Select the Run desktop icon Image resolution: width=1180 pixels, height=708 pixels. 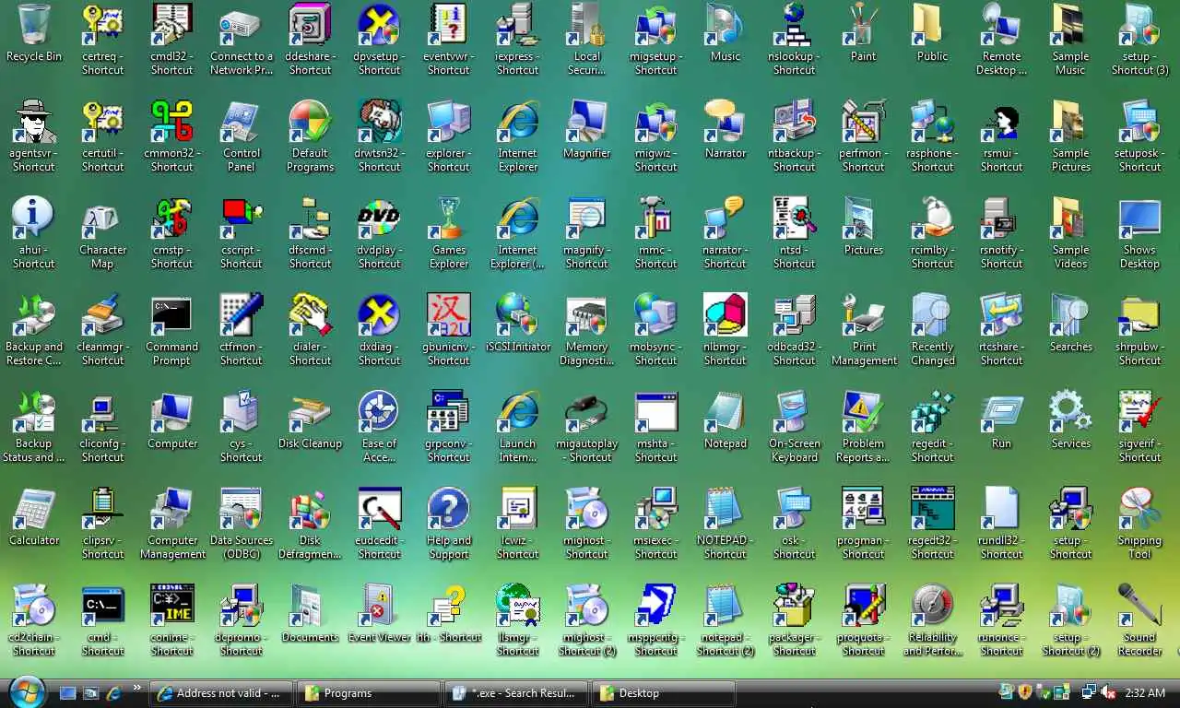coord(1001,421)
